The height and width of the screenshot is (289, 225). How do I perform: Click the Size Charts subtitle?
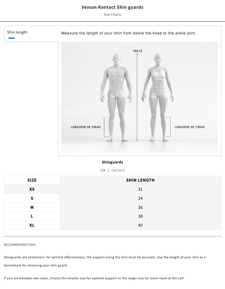112,14
